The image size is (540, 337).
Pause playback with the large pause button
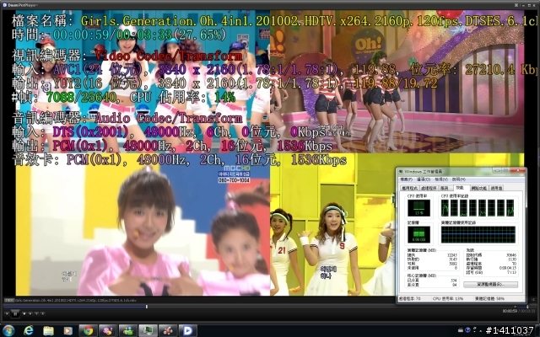15,313
